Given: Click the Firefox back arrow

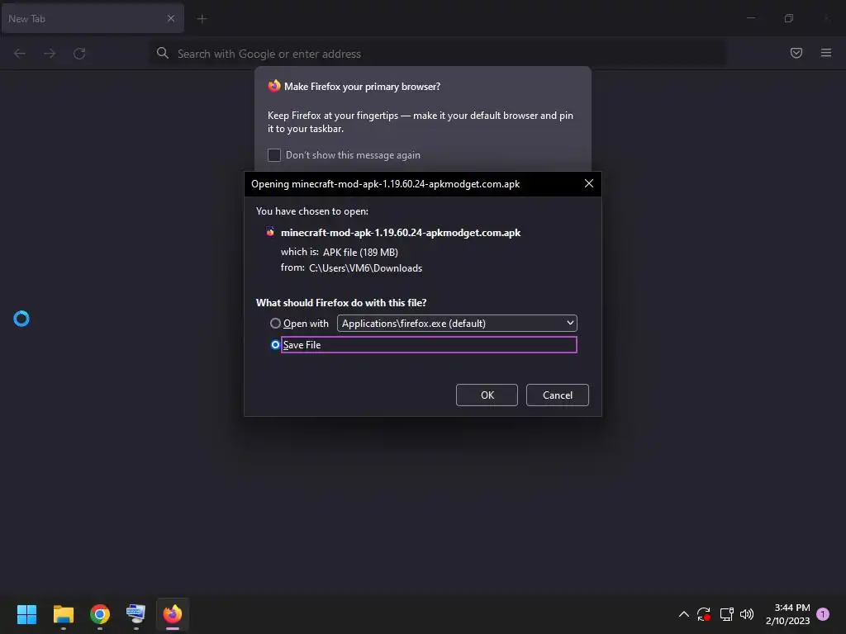Looking at the screenshot, I should coord(20,54).
